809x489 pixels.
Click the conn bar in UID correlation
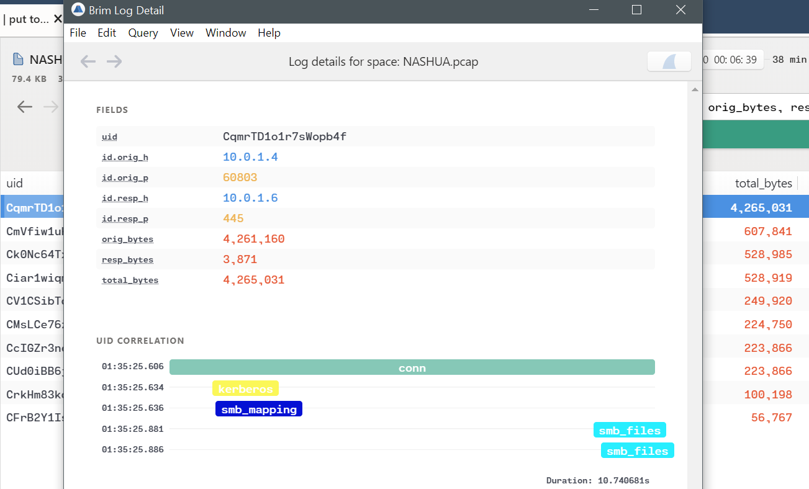(x=412, y=367)
